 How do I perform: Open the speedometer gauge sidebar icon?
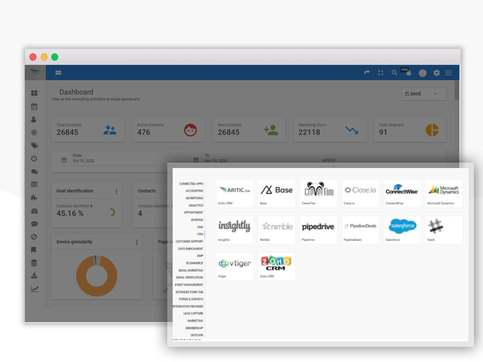[x=34, y=211]
